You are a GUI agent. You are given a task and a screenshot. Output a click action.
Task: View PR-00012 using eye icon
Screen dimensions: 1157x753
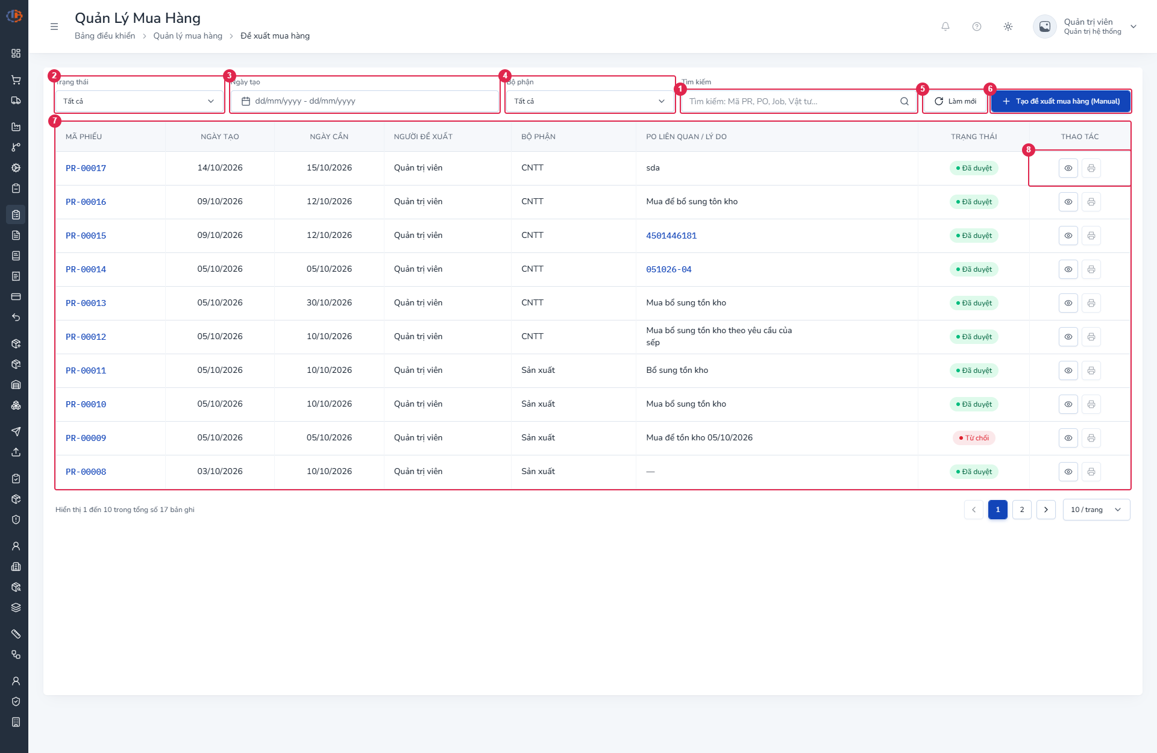[1068, 337]
